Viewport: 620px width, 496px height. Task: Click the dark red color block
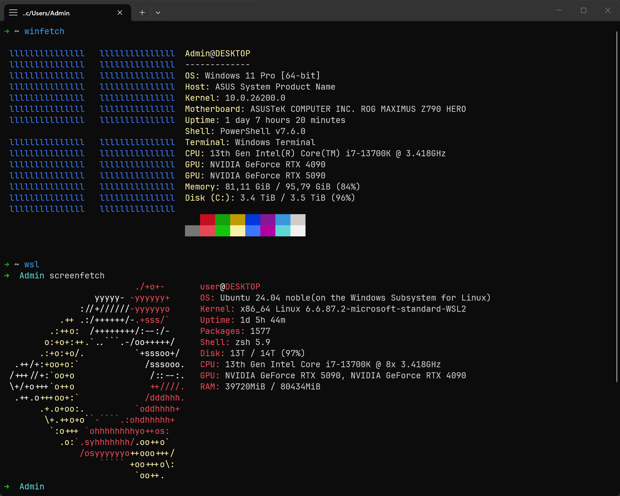(207, 220)
